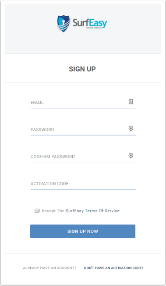Focus the Activation Code input field
Viewport: 166px width, 286px height.
pyautogui.click(x=83, y=184)
